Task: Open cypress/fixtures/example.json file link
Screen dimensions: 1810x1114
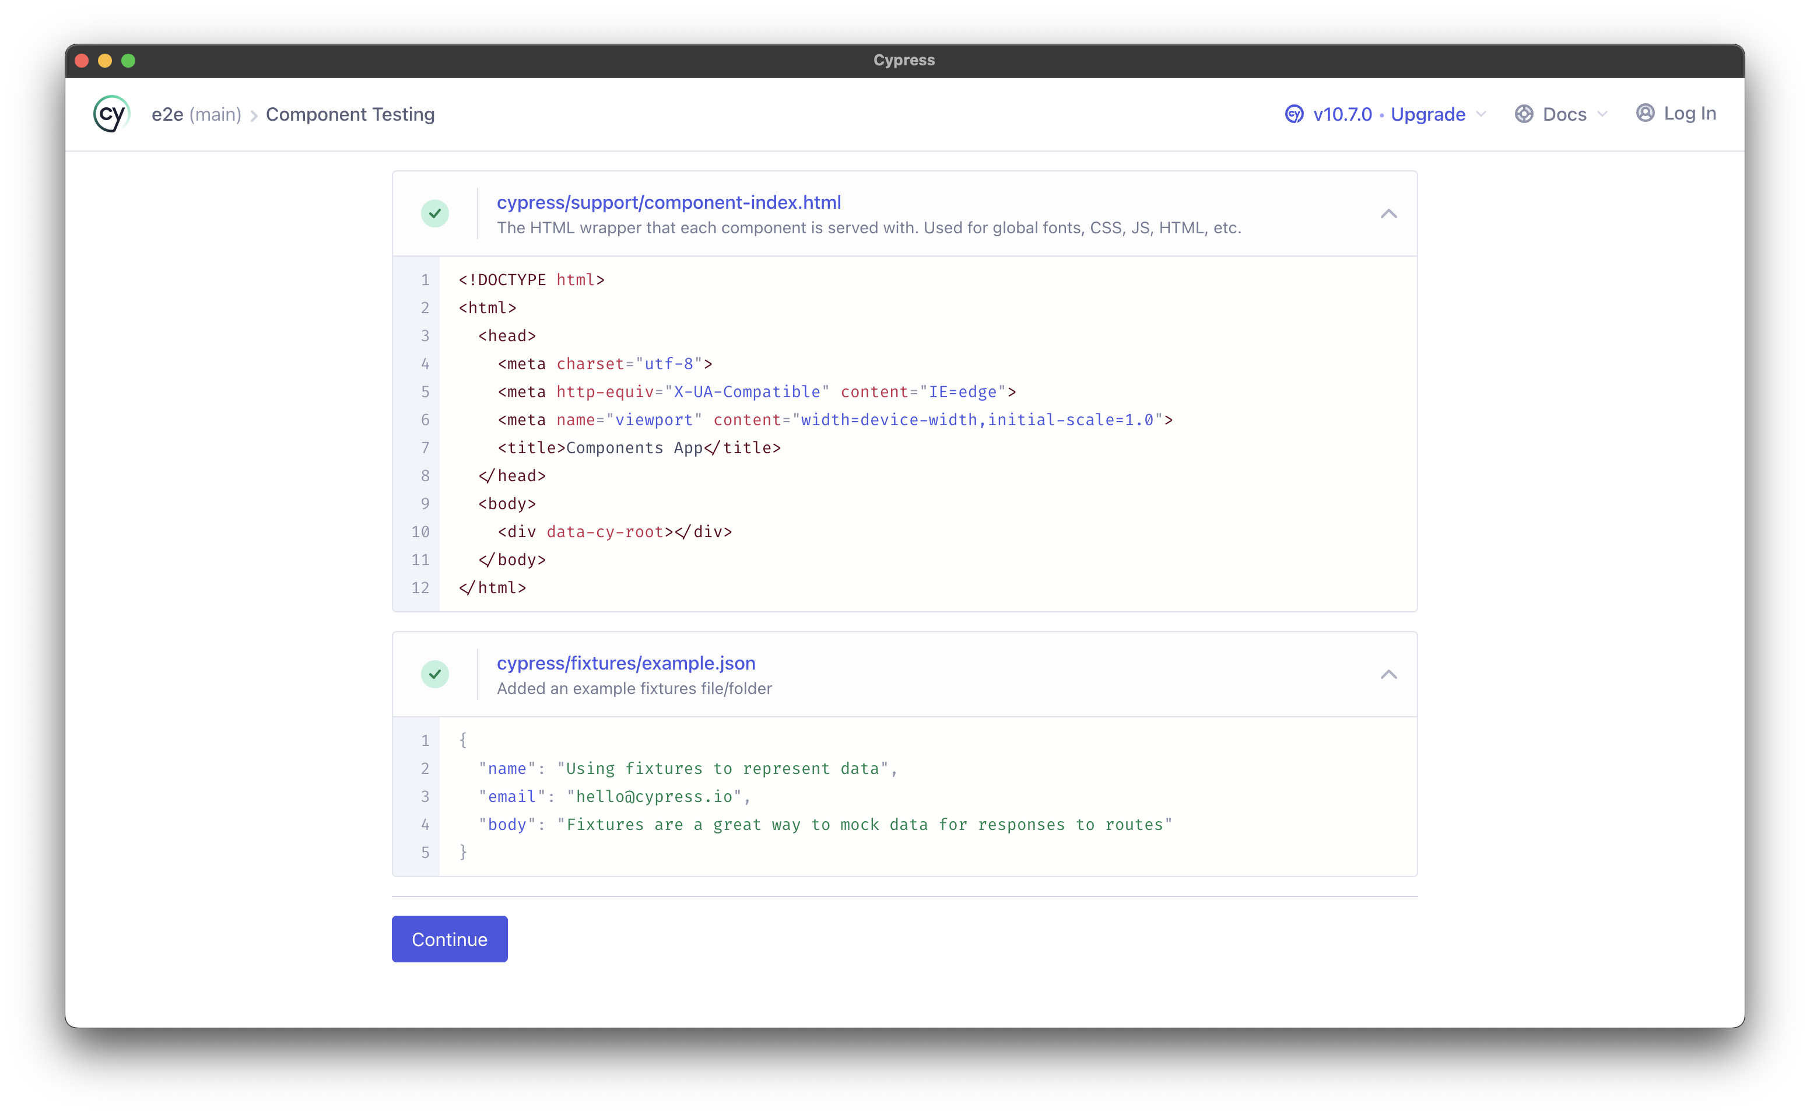Action: (626, 663)
